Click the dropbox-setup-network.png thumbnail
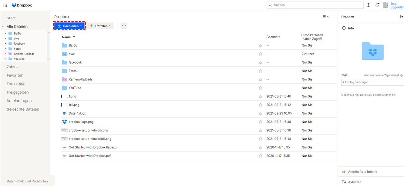This screenshot has width=404, height=187. (x=64, y=130)
